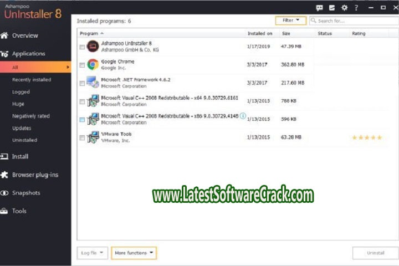Click the Visual C++ x86 program icon
This screenshot has height=266, width=399.
93,119
